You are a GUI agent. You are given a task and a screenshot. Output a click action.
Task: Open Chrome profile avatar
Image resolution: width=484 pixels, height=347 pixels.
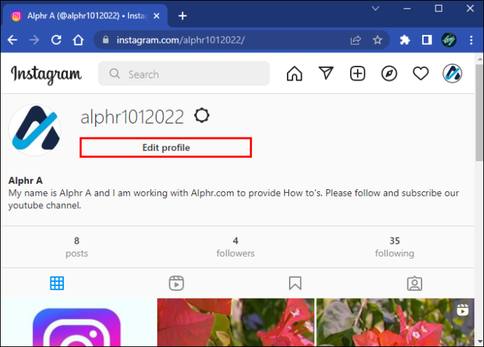click(449, 40)
